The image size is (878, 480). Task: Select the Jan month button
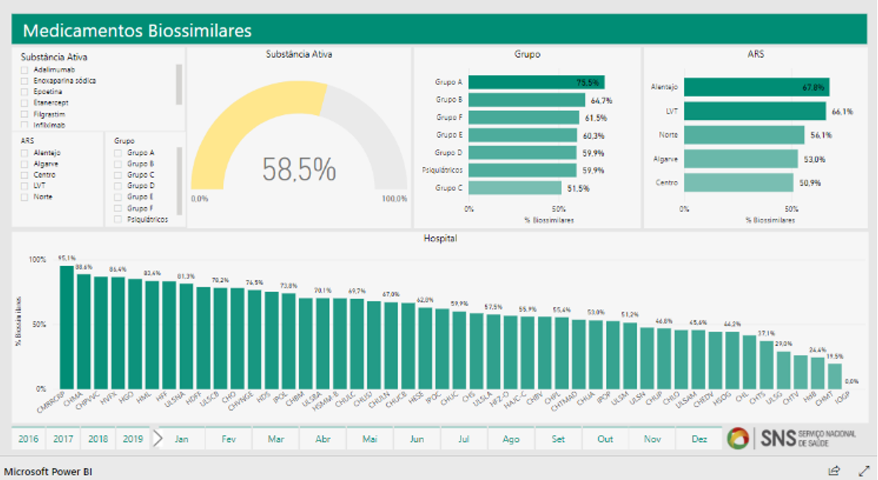pyautogui.click(x=182, y=439)
